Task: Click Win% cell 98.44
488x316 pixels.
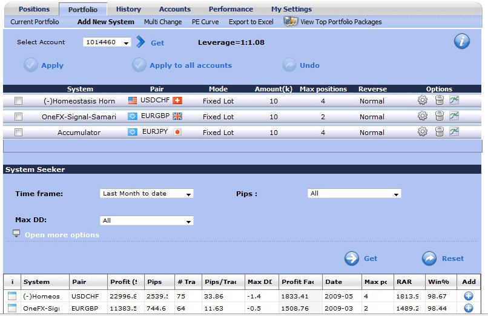Action: click(x=437, y=308)
